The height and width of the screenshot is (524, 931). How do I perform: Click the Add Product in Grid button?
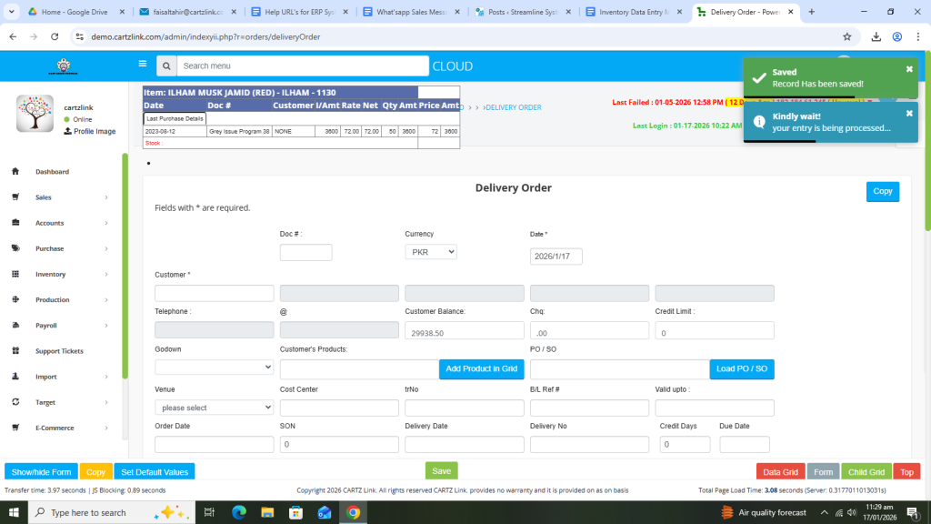pyautogui.click(x=481, y=368)
